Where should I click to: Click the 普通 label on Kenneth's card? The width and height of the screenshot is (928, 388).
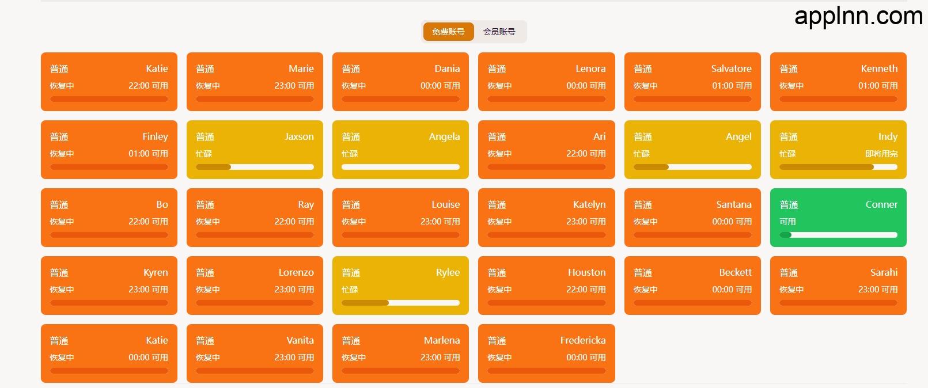pos(789,69)
